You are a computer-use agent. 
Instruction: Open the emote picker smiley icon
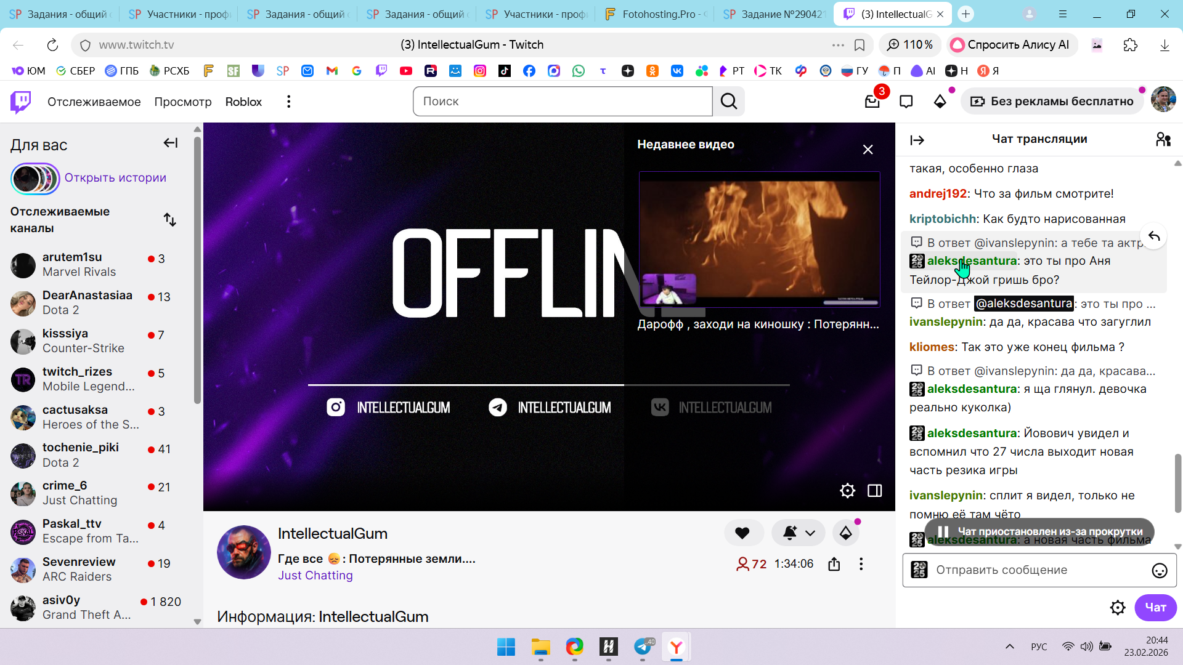pos(1159,570)
